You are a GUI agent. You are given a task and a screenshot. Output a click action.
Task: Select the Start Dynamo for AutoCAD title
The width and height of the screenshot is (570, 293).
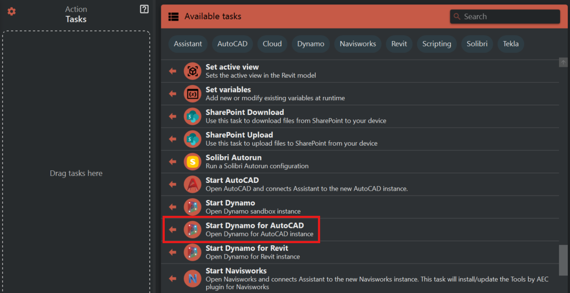[255, 226]
